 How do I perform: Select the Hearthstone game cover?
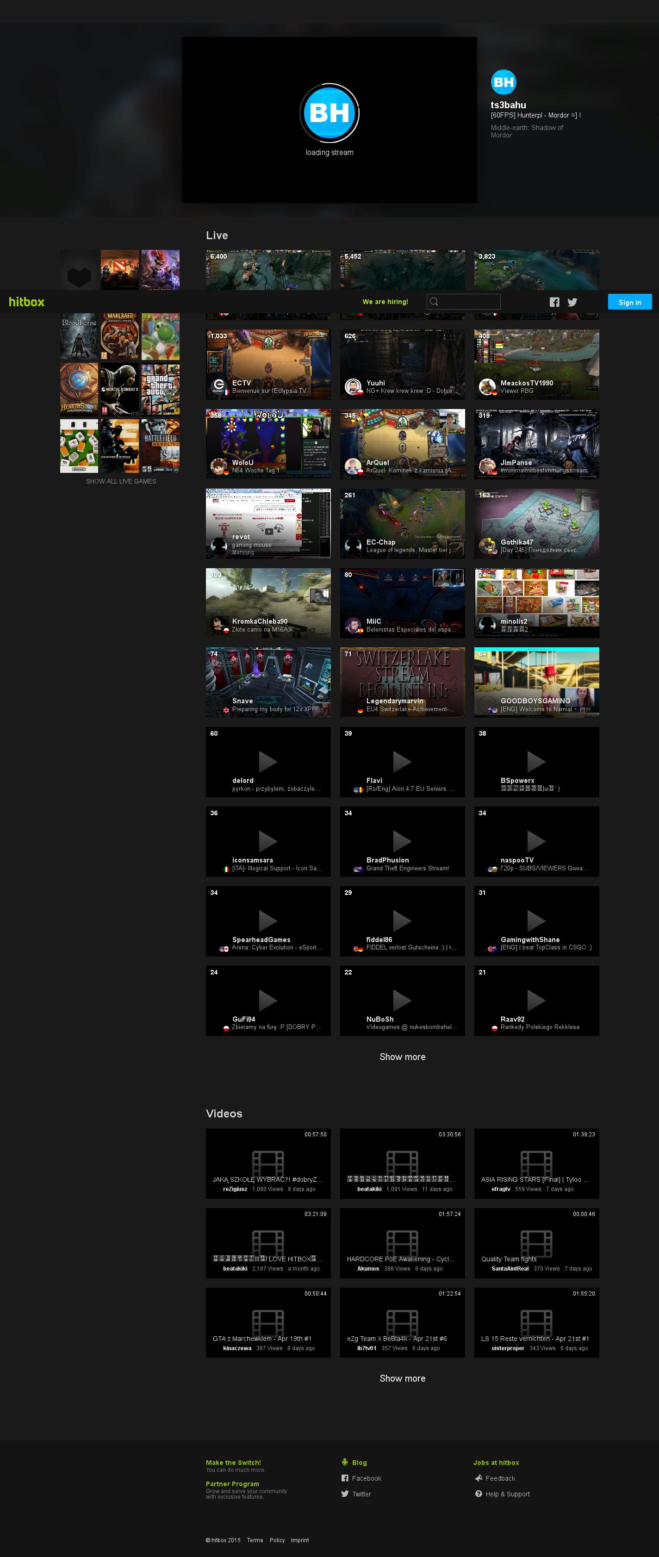click(x=79, y=389)
